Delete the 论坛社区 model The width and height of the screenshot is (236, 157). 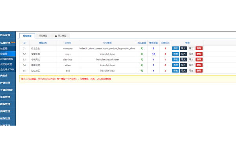tap(199, 71)
